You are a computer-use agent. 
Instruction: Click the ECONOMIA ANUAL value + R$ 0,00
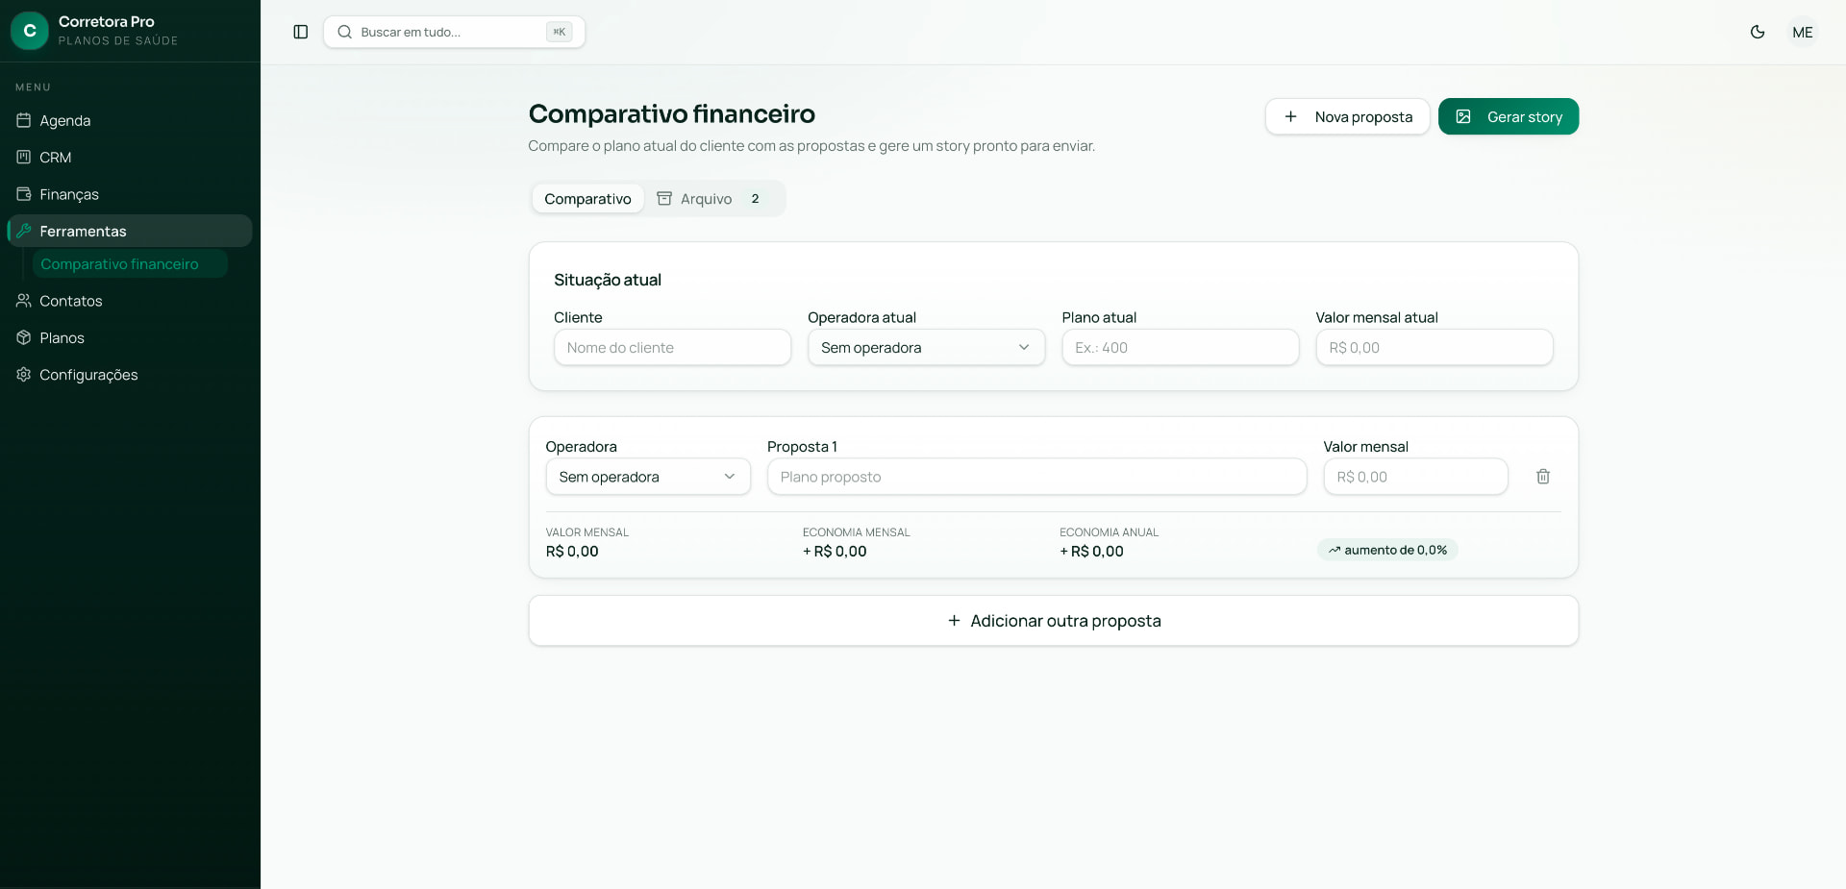pyautogui.click(x=1091, y=552)
